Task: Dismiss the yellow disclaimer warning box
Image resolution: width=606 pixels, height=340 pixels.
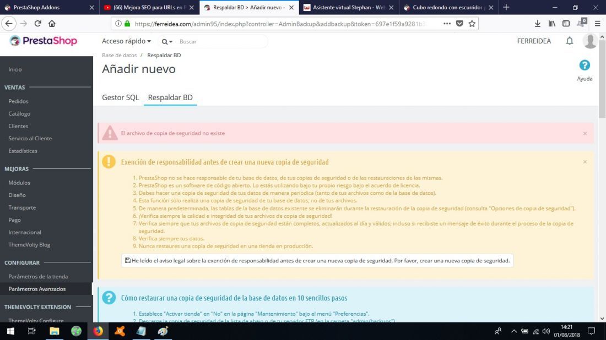Action: (x=585, y=162)
